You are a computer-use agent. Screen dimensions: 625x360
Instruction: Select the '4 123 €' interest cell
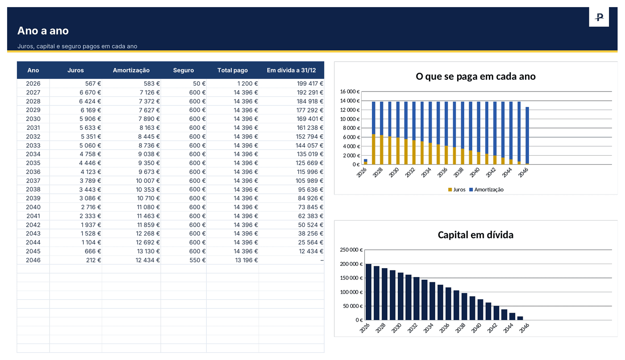tap(75, 172)
